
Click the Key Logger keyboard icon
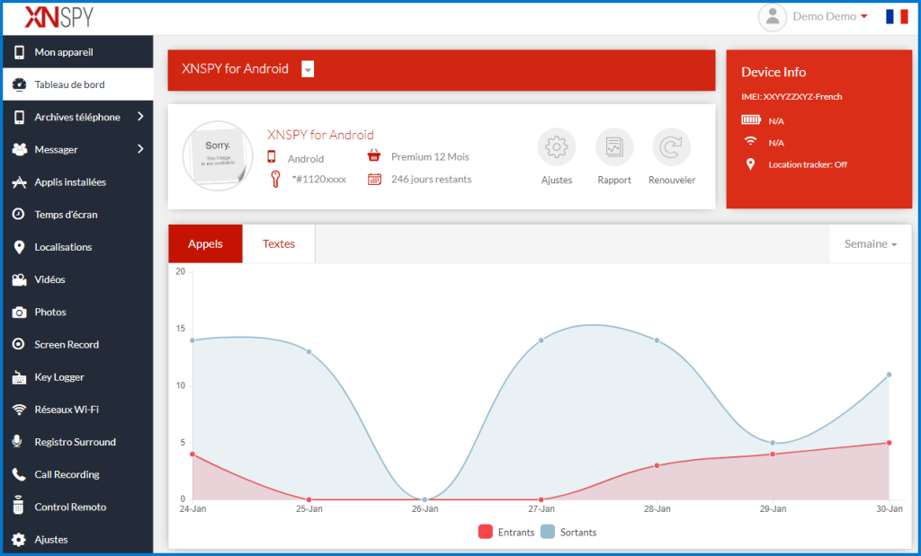point(19,377)
